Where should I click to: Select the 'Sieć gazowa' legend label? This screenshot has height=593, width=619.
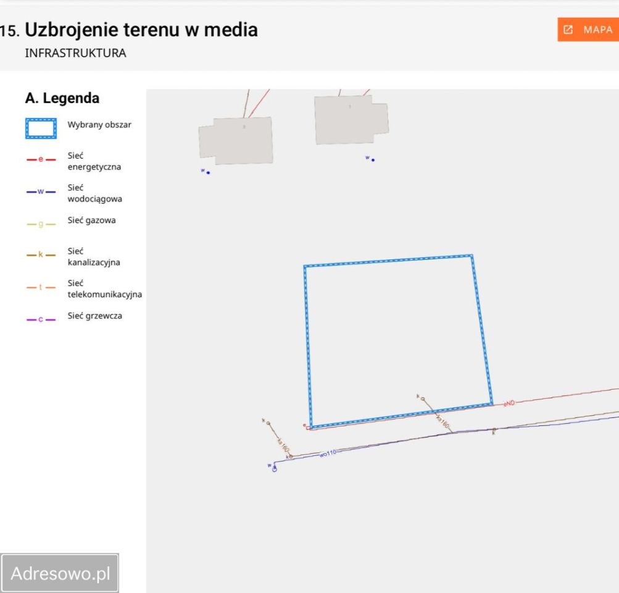tap(91, 221)
